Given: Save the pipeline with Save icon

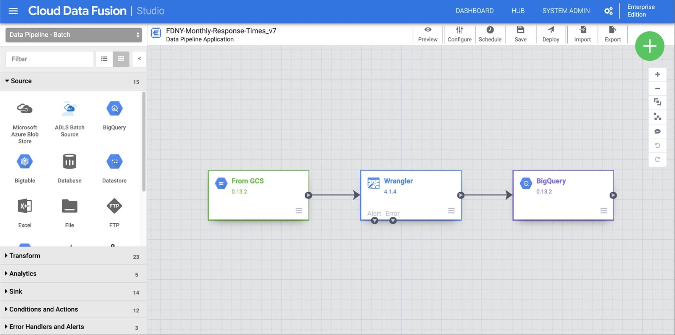Looking at the screenshot, I should pyautogui.click(x=520, y=34).
